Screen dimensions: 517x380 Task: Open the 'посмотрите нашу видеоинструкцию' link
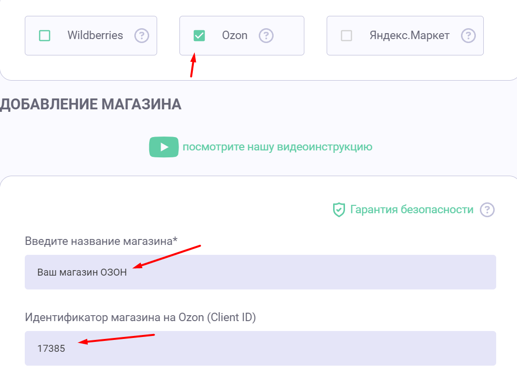(x=277, y=147)
